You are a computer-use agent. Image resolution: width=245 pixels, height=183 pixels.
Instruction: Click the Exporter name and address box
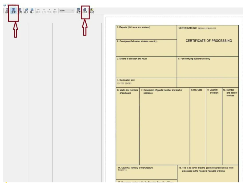click(x=146, y=32)
